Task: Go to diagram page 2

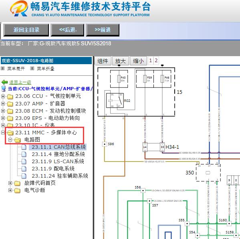Action: pos(156,61)
